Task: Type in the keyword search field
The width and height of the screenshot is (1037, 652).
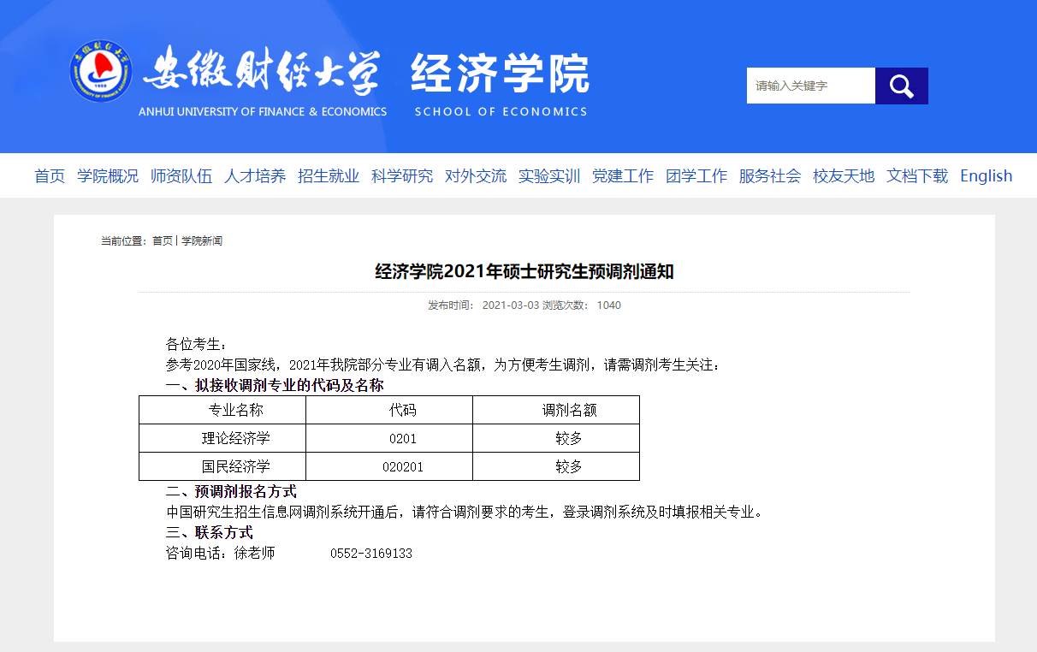Action: pos(810,86)
